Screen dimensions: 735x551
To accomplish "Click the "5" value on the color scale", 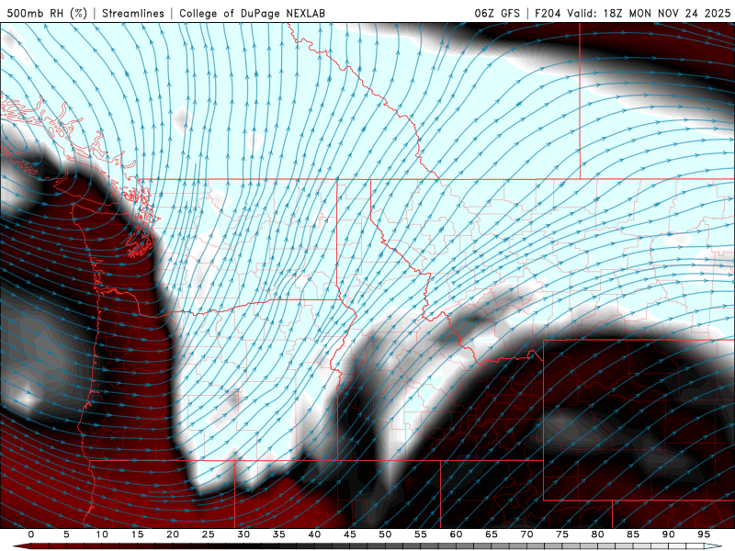I will tap(66, 534).
